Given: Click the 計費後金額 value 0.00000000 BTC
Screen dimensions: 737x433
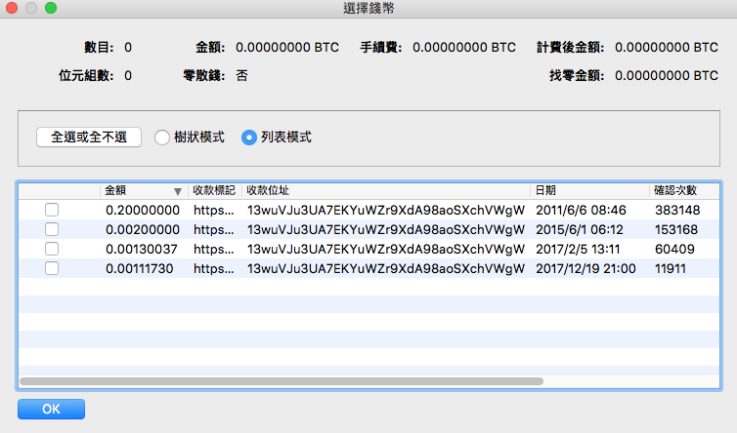Looking at the screenshot, I should click(667, 48).
